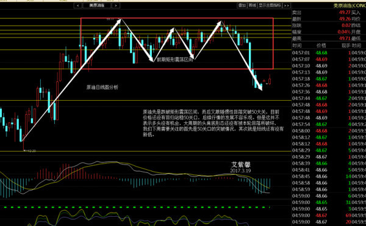This screenshot has height=226, width=366.
Task: Click the 时间 column header in trades list
Action: [296, 46]
